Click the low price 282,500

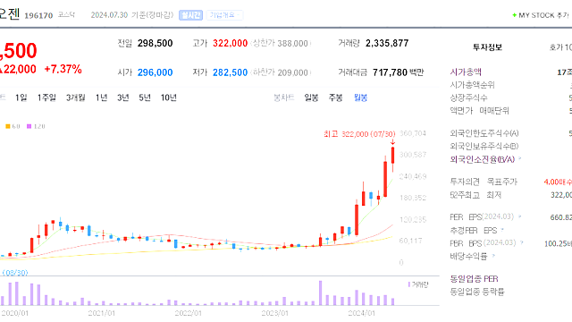pyautogui.click(x=231, y=72)
